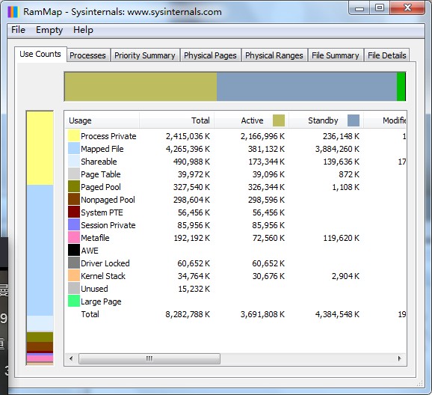Open the Empty menu
This screenshot has height=395, width=432.
(49, 30)
